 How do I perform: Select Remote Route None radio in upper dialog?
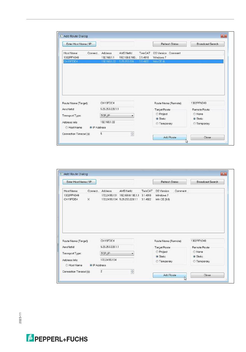[194, 114]
